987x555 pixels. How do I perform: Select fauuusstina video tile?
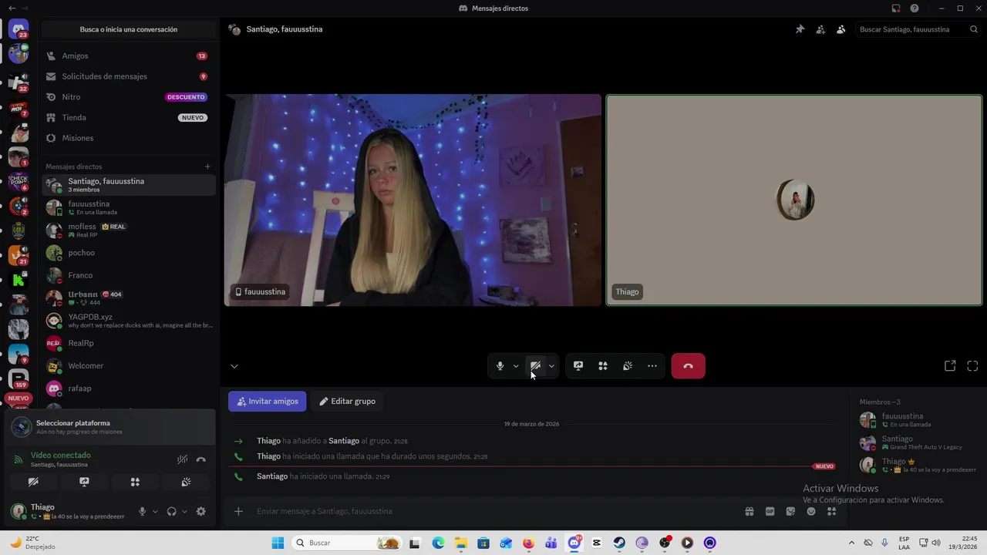tap(413, 200)
